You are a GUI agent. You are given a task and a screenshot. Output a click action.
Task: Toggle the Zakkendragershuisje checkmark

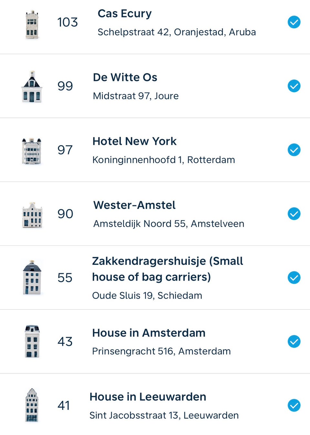[x=294, y=278]
